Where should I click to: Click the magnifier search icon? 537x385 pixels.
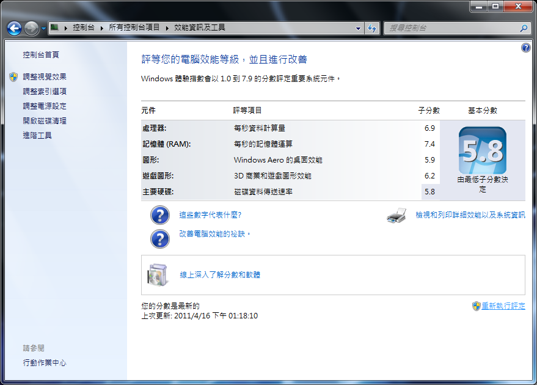[x=524, y=29]
